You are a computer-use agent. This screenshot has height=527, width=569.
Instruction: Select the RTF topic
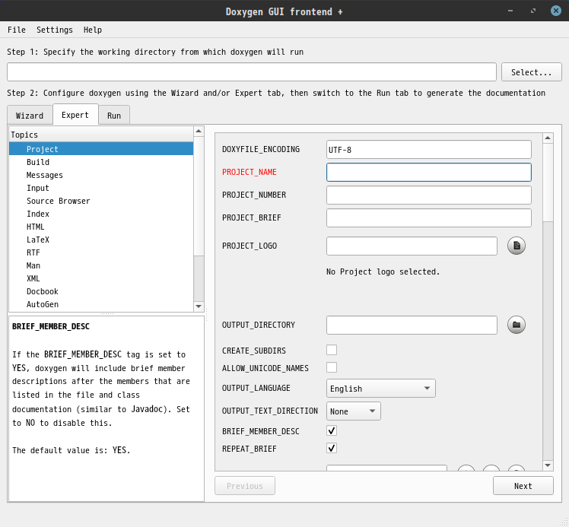pos(101,252)
